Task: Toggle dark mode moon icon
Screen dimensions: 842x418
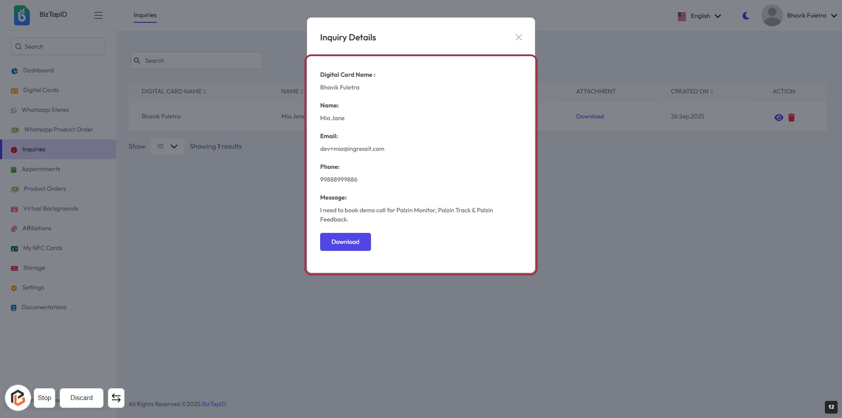Action: pos(746,16)
